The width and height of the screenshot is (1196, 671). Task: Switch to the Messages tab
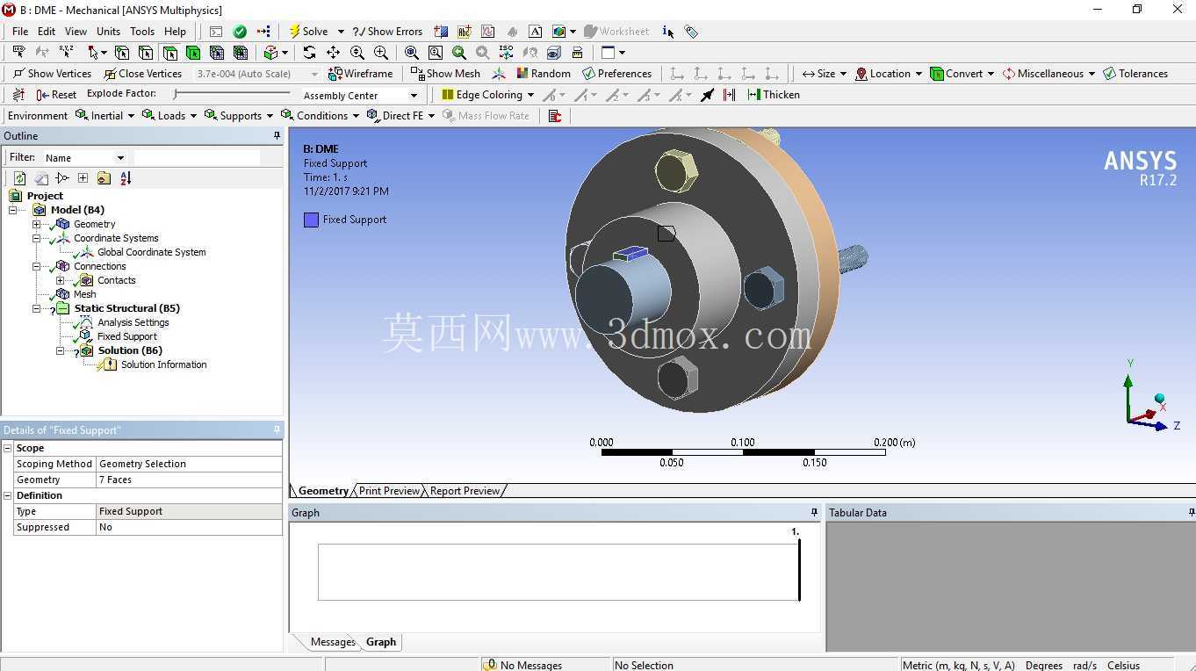pyautogui.click(x=333, y=642)
